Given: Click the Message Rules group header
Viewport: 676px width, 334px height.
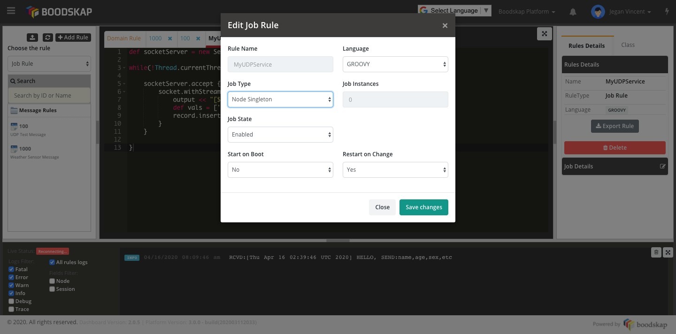Looking at the screenshot, I should [49, 110].
